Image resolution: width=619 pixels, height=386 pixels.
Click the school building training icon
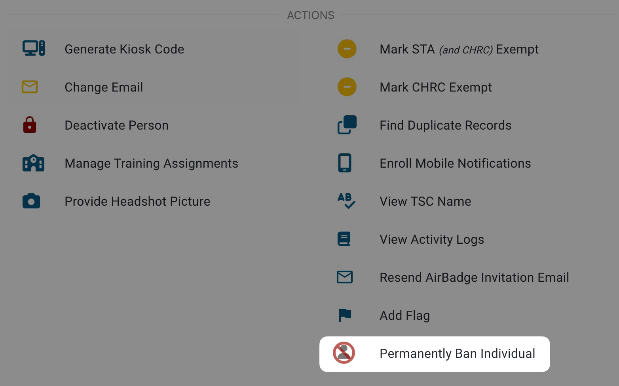coord(33,163)
